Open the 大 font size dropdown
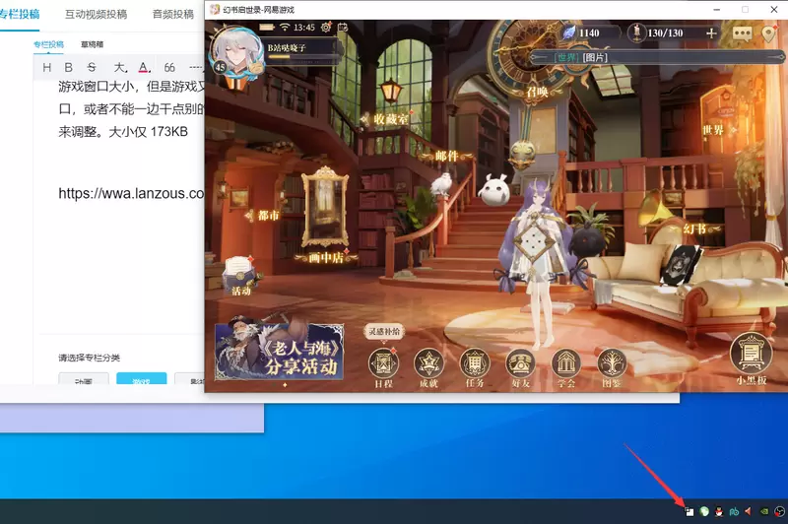 120,67
